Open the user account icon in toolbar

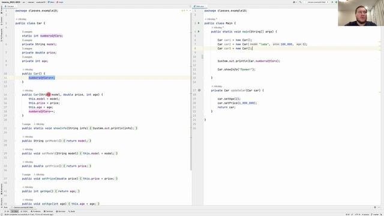coord(294,2)
